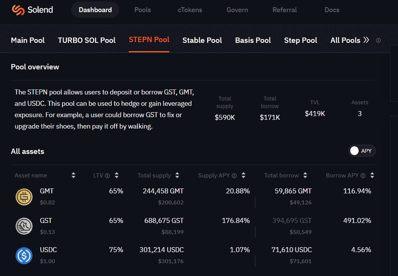Click the Solend logo icon
The image size is (398, 276).
pos(18,10)
